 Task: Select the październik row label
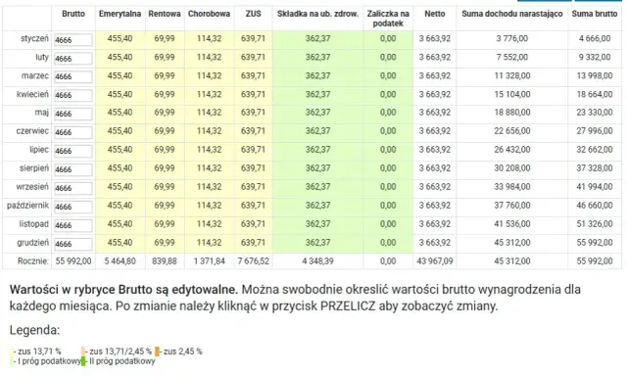tap(27, 206)
